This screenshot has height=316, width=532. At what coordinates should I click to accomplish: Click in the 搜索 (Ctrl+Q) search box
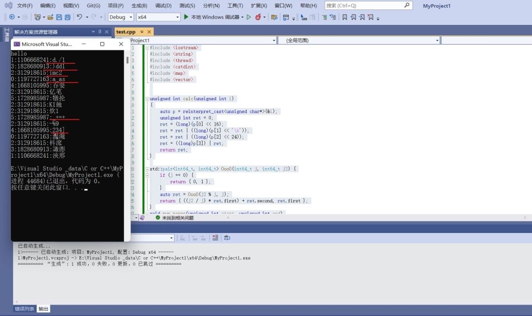(363, 6)
